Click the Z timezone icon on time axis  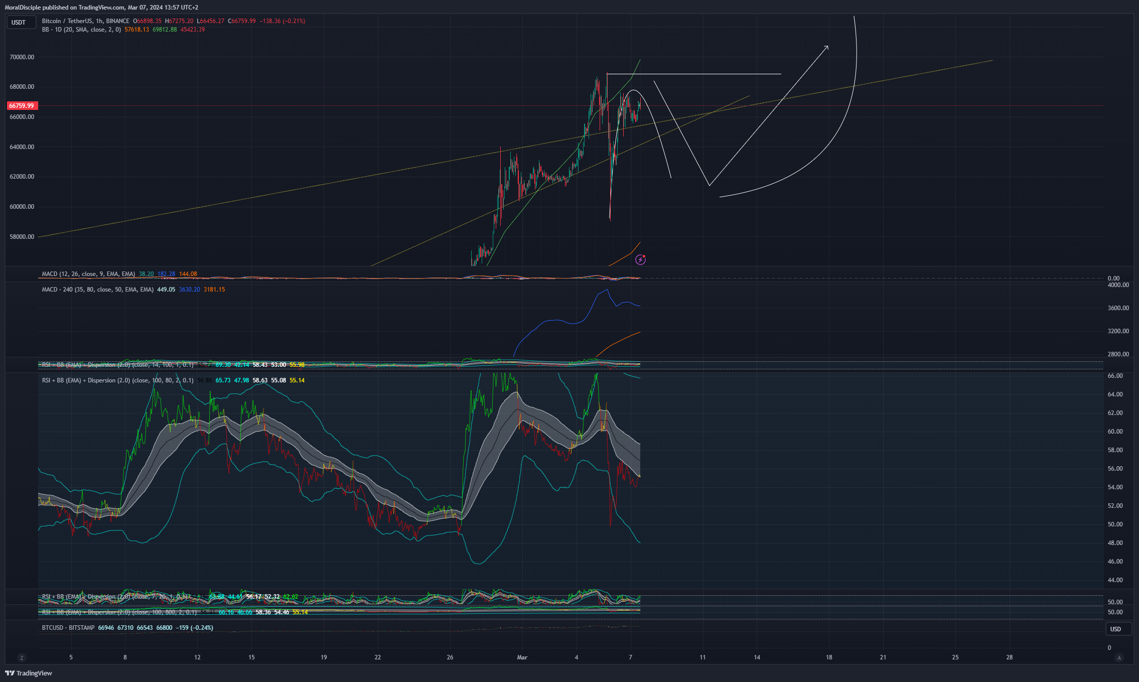click(21, 657)
